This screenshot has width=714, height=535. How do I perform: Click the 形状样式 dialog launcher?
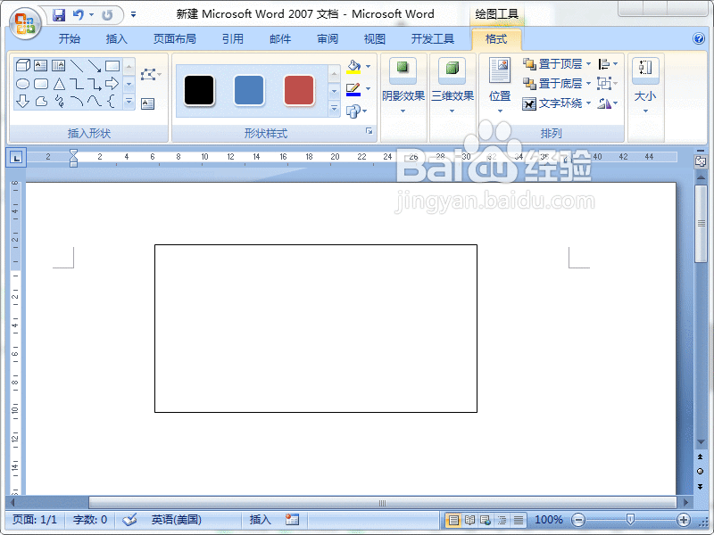[x=369, y=132]
